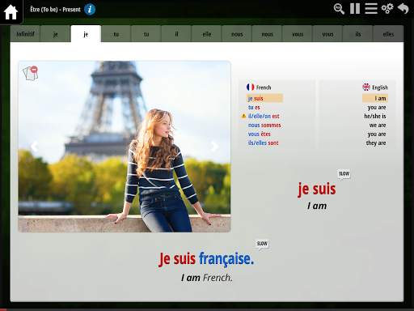Click the translation I am French.
This screenshot has height=311, width=414.
207,278
